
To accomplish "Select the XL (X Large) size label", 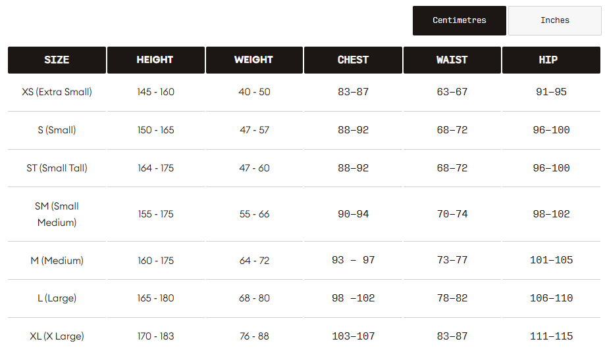I will coord(57,336).
